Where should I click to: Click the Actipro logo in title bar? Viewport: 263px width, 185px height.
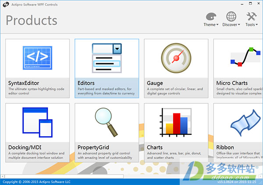[6, 4]
